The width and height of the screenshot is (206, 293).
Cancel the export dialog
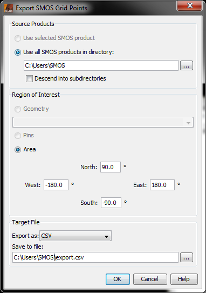click(x=150, y=279)
